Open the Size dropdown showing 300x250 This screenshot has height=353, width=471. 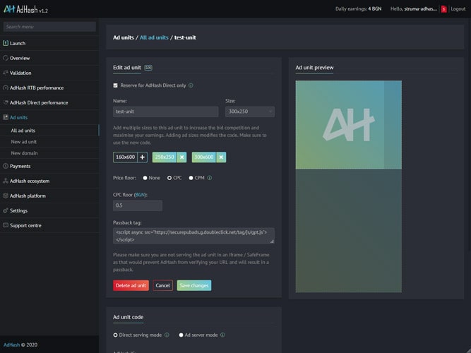point(249,112)
